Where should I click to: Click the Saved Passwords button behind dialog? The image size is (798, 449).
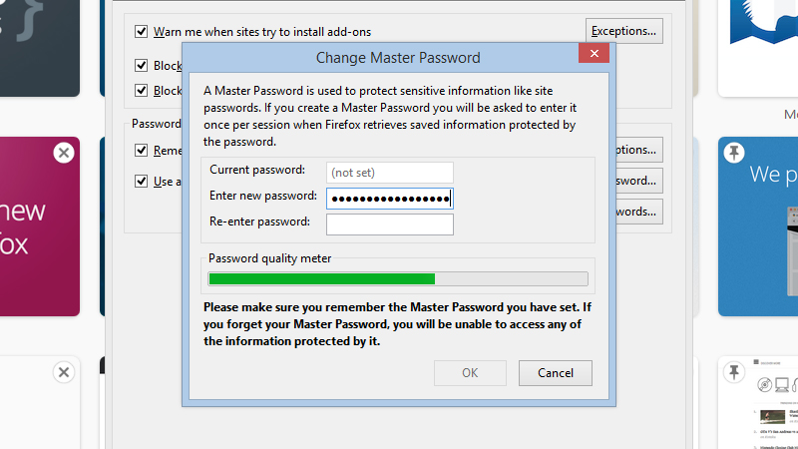639,212
